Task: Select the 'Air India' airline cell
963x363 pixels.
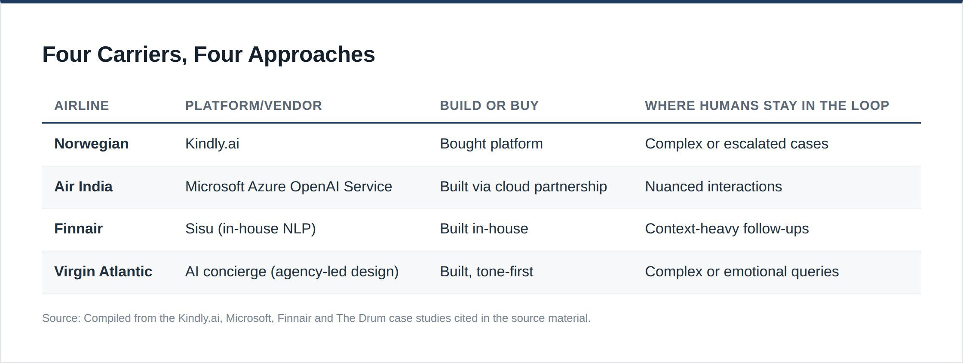Action: 83,187
